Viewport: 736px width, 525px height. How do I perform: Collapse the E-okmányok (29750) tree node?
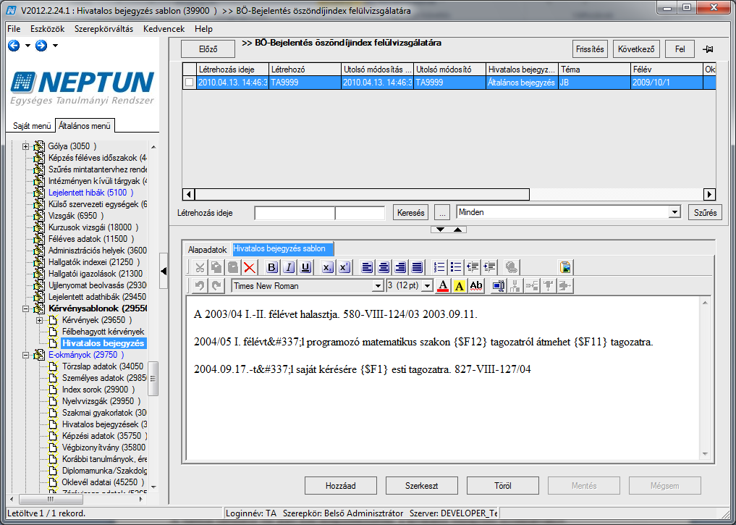[x=26, y=355]
